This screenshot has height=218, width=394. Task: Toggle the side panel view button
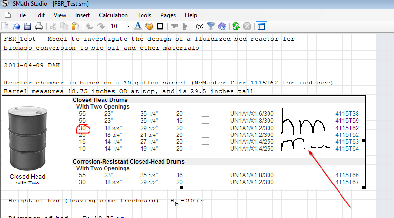tap(261, 26)
